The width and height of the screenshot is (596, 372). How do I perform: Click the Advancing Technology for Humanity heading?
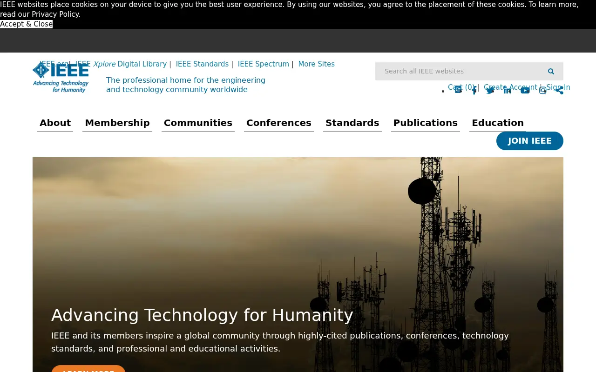click(x=202, y=315)
